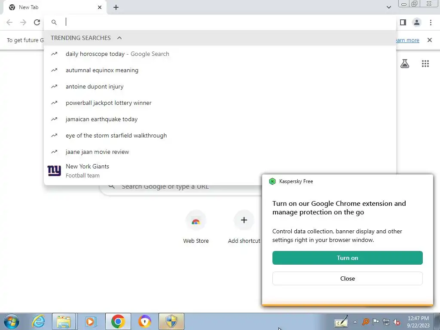
Task: Click the Chrome taskbar icon
Action: [x=118, y=321]
